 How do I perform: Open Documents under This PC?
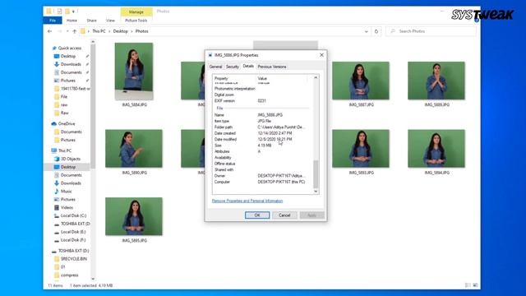71,175
